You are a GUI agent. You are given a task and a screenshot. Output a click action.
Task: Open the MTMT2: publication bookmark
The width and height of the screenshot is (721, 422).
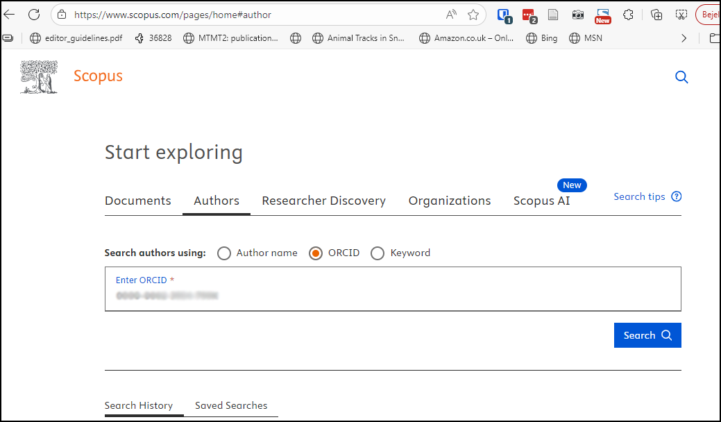click(230, 38)
